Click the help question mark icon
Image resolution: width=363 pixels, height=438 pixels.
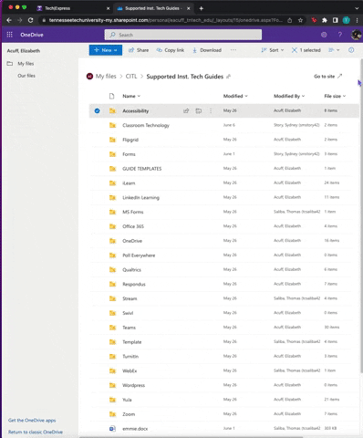[340, 35]
